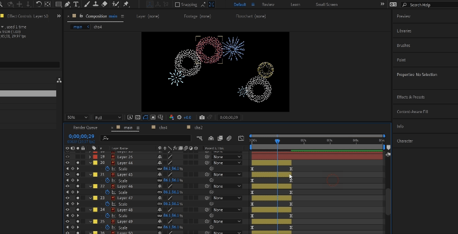The image size is (458, 234).
Task: Enable the Snapping checkbox
Action: click(x=177, y=4)
